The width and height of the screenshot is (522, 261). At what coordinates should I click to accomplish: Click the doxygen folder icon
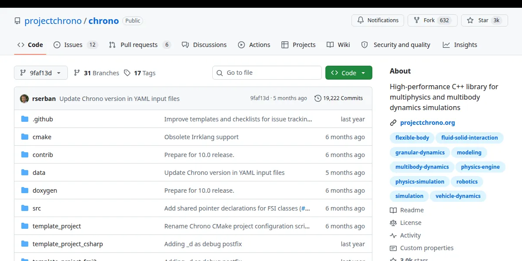point(25,191)
